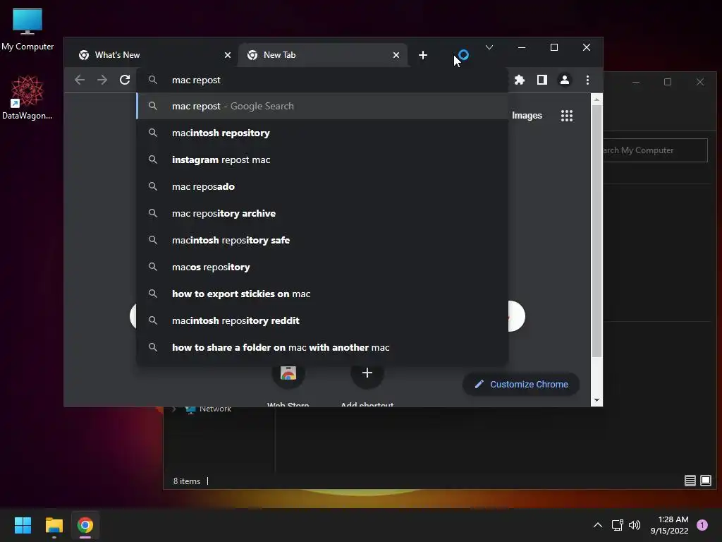Open Chrome side panel
722x542 pixels.
pyautogui.click(x=542, y=80)
